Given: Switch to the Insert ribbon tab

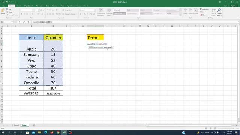Looking at the screenshot, I should point(19,6).
